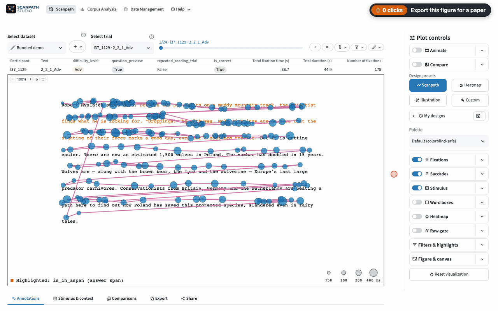Open the Palette dropdown

coord(449,141)
